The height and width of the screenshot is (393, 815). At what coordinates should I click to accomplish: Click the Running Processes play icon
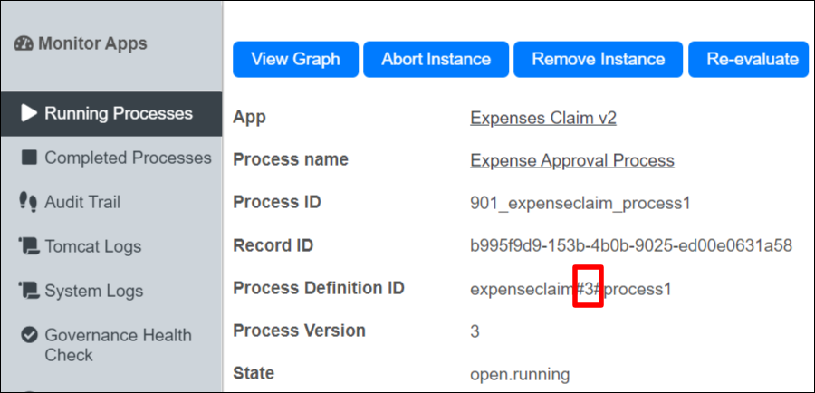29,113
